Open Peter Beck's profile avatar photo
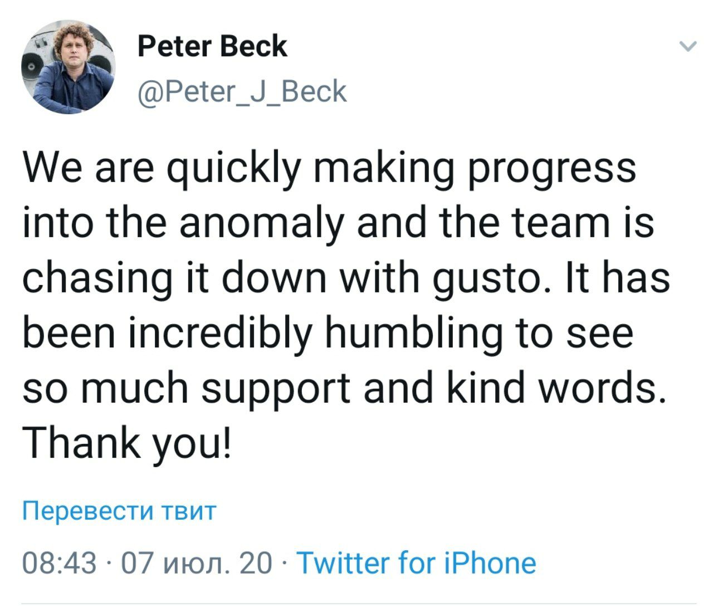The image size is (713, 612). pos(69,67)
